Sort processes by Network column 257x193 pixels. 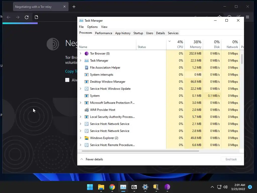[230, 44]
